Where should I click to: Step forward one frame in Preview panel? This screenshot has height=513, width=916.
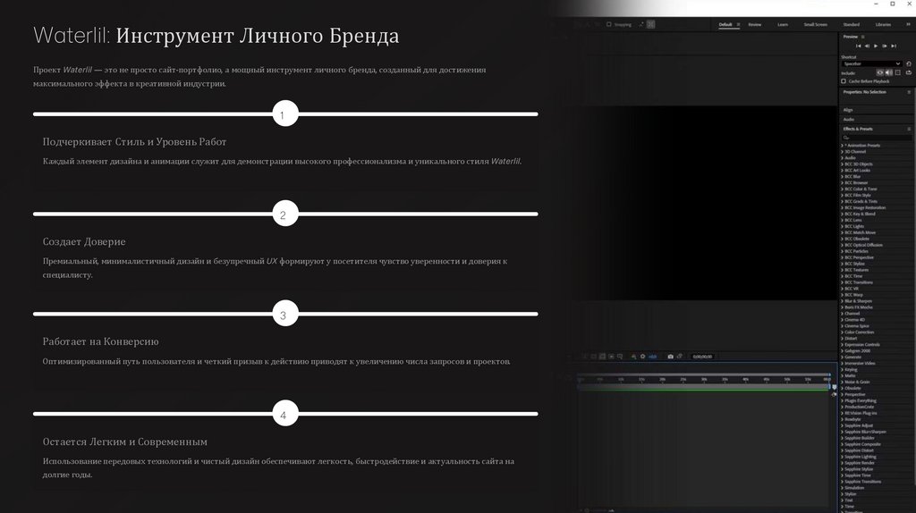[x=885, y=46]
